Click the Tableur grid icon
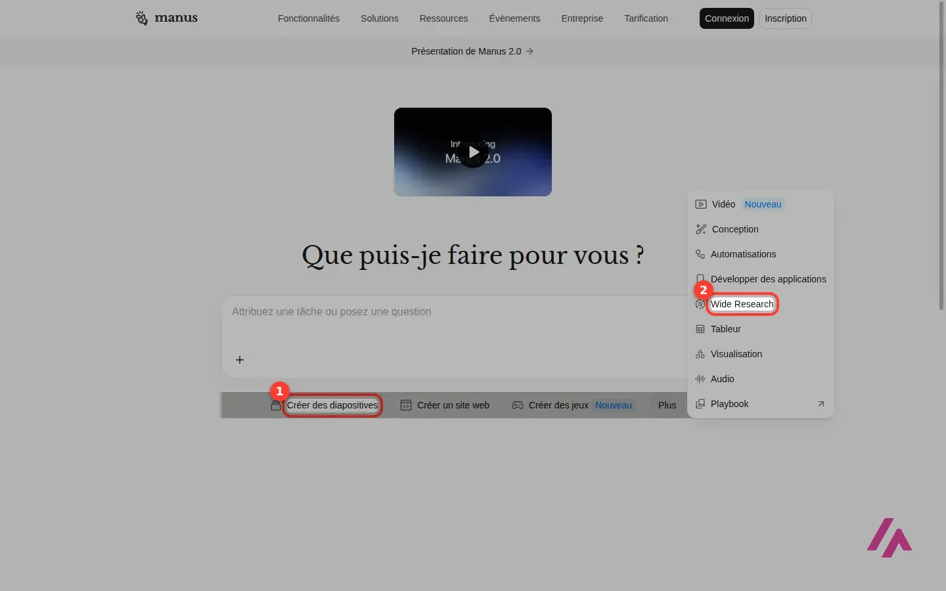The height and width of the screenshot is (591, 946). pyautogui.click(x=700, y=329)
